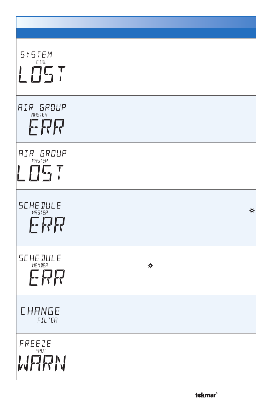Click the small MEMBER label
The image size is (266, 411).
click(x=40, y=265)
